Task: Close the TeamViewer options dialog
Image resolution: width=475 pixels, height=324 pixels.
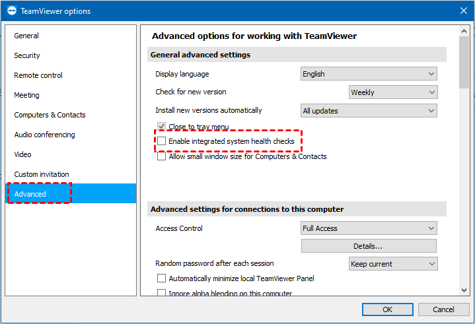Action: pos(463,11)
